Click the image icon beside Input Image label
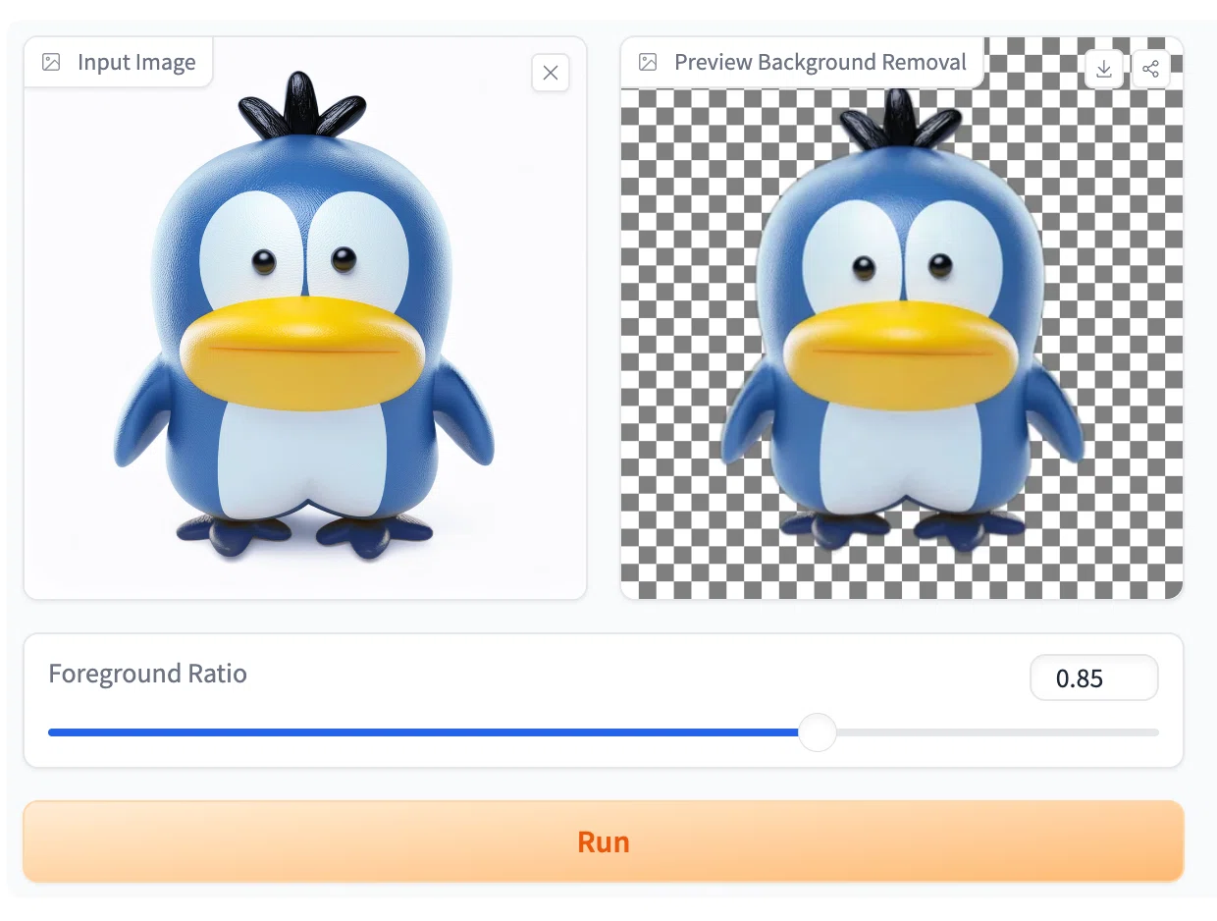 pos(51,63)
